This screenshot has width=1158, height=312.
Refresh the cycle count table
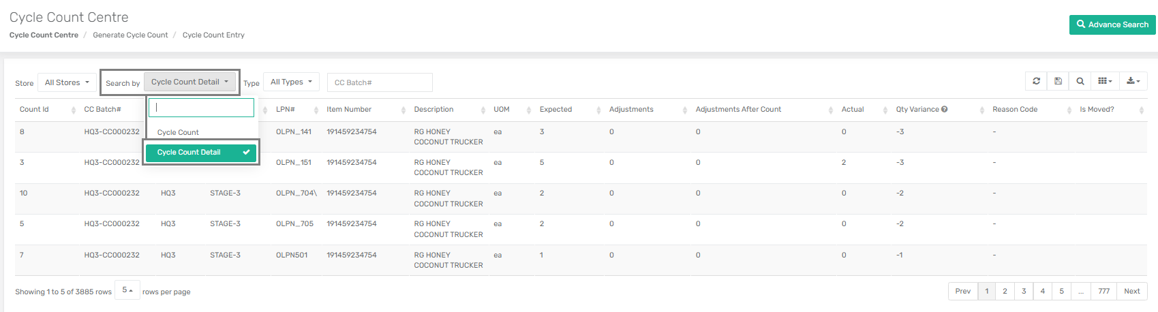click(x=1036, y=81)
